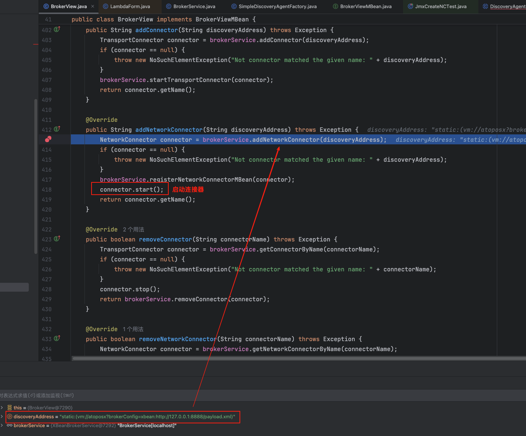Expand the 'this' variable node
The width and height of the screenshot is (526, 436).
2,408
